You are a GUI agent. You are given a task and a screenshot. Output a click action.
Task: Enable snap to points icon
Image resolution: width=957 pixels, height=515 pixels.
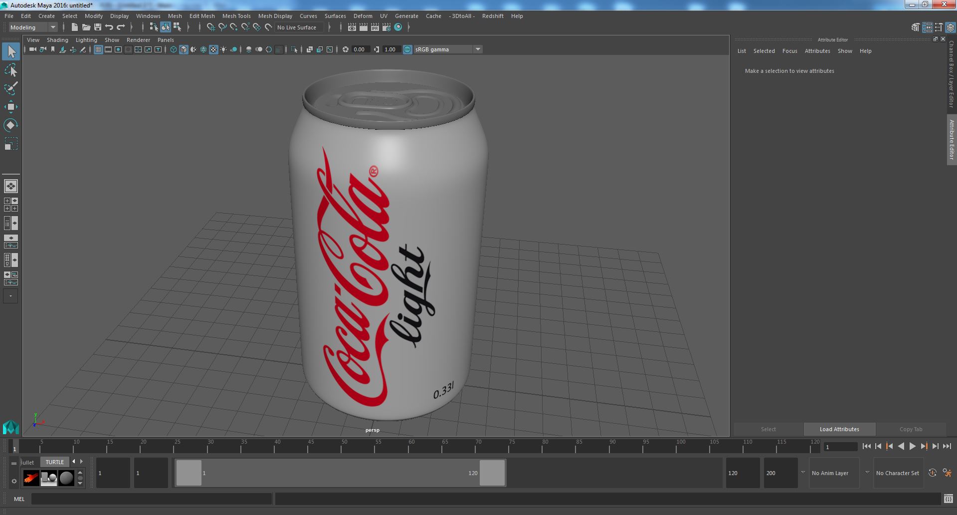pos(234,27)
